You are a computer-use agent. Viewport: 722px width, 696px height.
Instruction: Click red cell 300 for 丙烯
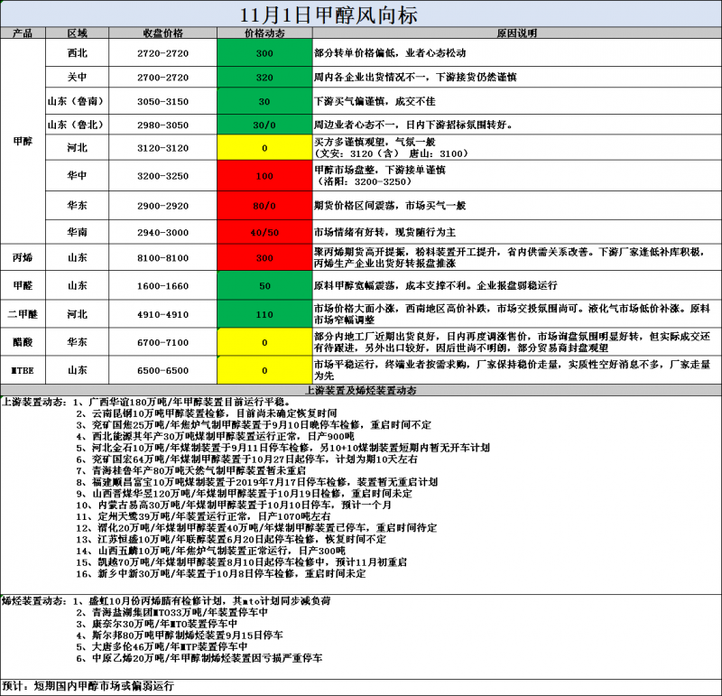coord(264,257)
